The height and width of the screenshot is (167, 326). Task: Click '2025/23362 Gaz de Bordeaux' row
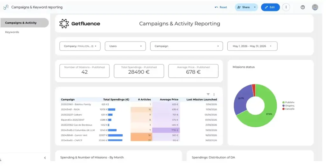139,125
